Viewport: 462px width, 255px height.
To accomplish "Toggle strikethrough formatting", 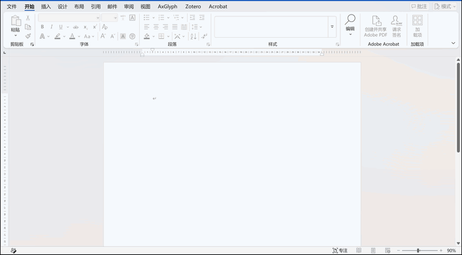I will pos(75,27).
